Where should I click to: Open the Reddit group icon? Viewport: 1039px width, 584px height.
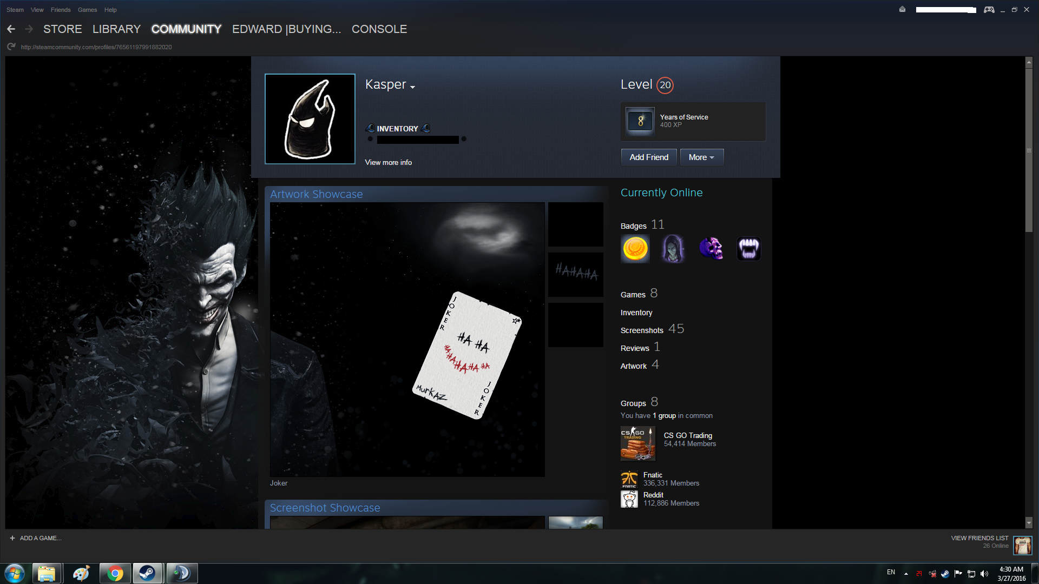coord(629,499)
